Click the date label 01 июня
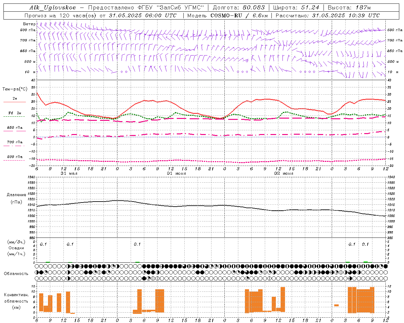The image size is (404, 323). point(176,173)
